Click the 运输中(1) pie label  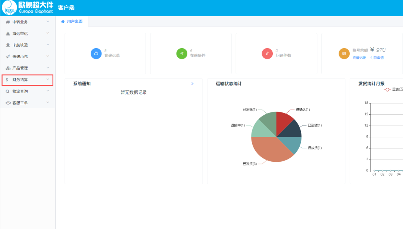(238, 125)
